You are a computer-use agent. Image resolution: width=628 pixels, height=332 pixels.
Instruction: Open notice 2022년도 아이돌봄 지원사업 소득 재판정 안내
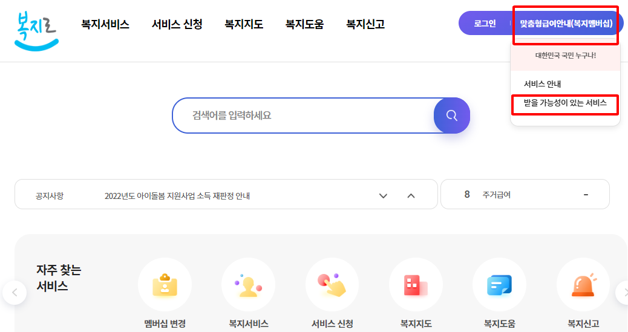point(177,196)
